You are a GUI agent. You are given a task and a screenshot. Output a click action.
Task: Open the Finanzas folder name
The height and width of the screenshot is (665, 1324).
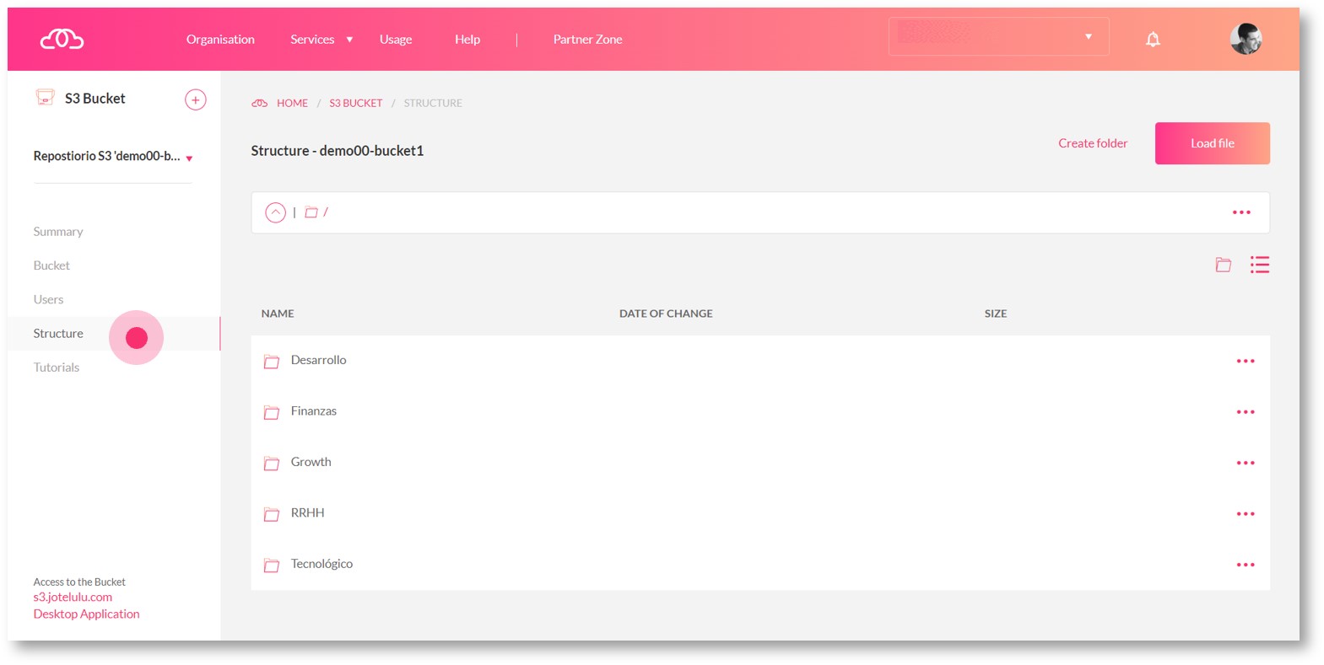pyautogui.click(x=313, y=411)
